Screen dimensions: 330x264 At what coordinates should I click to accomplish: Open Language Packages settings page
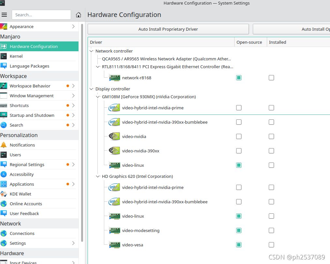(39, 66)
